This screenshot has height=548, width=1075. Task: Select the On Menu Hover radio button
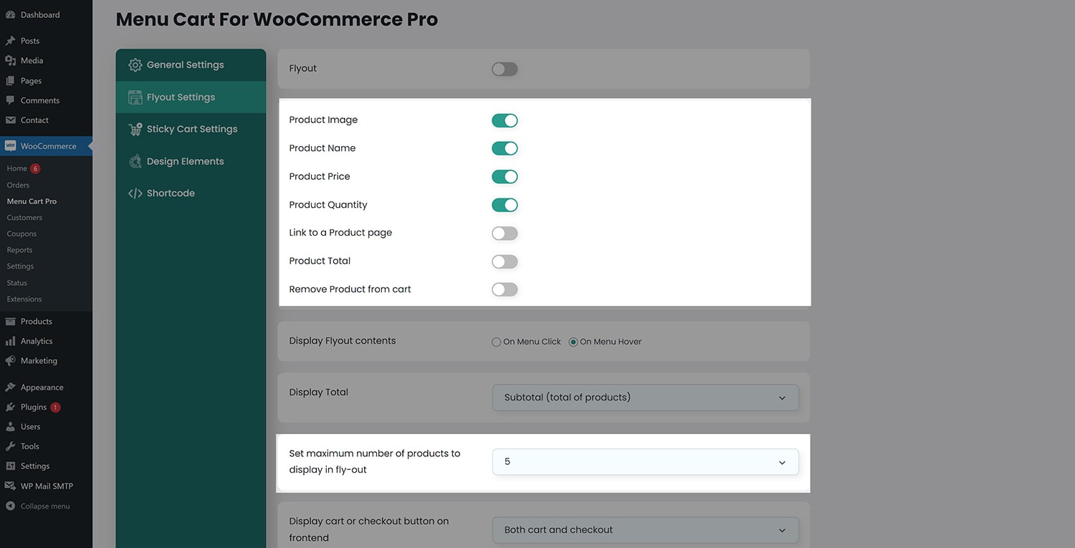click(x=573, y=342)
